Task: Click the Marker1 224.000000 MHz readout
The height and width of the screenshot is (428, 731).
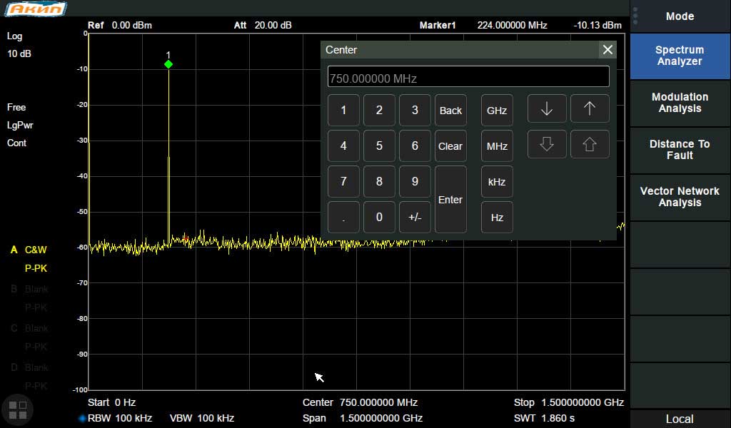Action: pyautogui.click(x=483, y=25)
